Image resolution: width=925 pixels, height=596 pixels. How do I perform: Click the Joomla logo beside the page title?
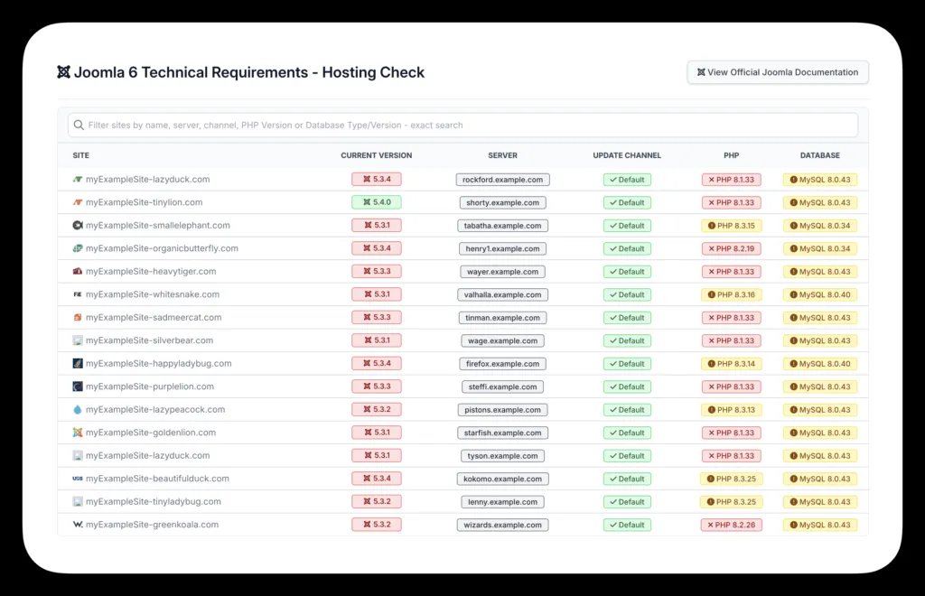[x=63, y=72]
